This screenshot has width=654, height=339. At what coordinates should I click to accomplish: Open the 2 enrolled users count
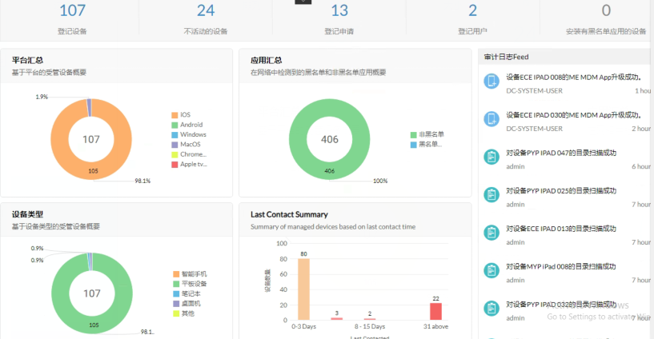pos(472,11)
